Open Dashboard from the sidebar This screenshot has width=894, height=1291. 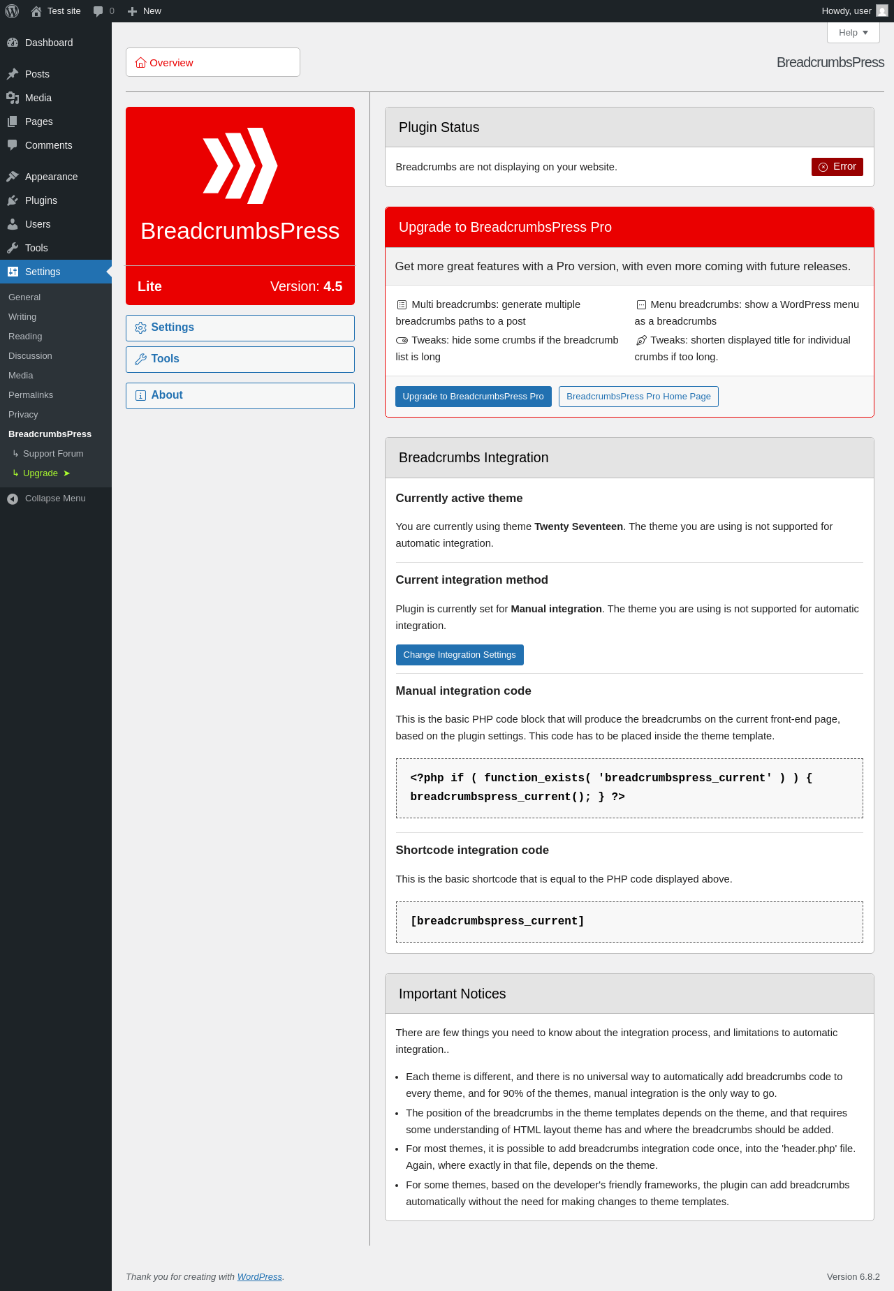tap(56, 43)
